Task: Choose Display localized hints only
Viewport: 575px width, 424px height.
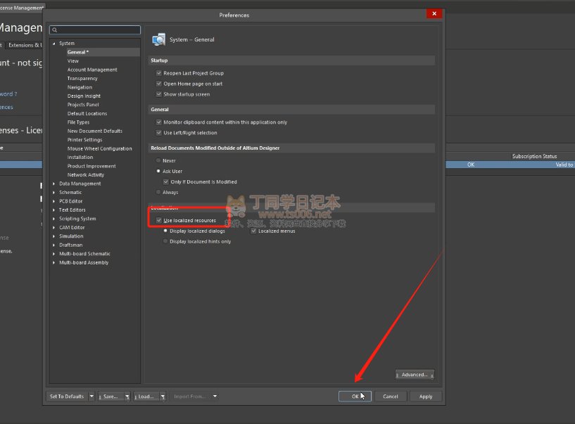Action: (165, 241)
